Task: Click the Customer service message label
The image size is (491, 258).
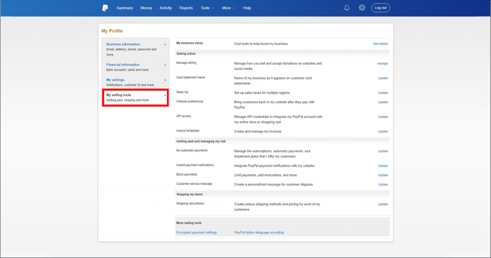Action: click(194, 184)
